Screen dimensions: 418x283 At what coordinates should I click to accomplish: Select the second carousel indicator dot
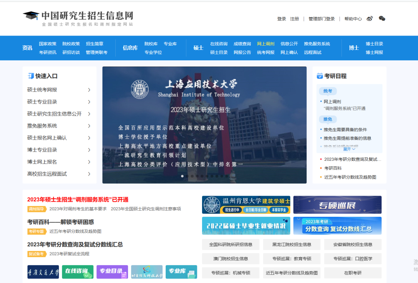tap(187, 176)
